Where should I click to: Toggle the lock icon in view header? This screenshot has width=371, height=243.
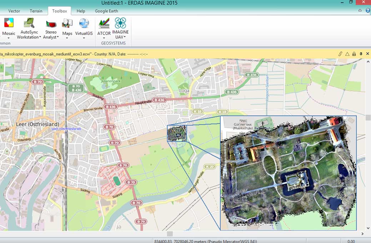tap(354, 54)
